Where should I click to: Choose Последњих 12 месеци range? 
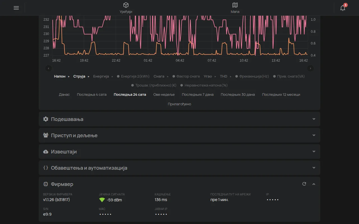pyautogui.click(x=281, y=95)
